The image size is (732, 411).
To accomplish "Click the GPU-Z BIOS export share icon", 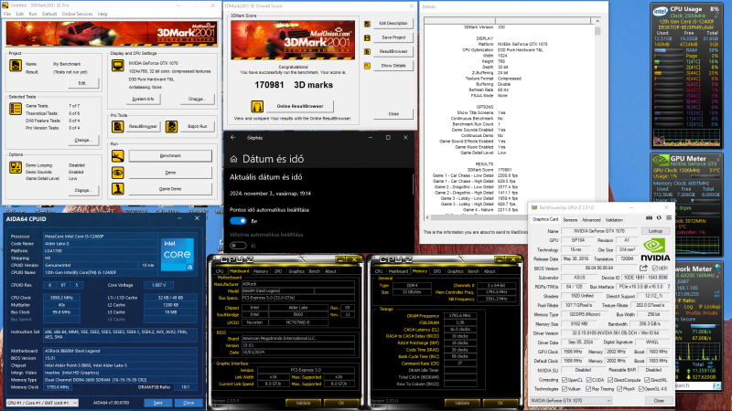I will 643,268.
